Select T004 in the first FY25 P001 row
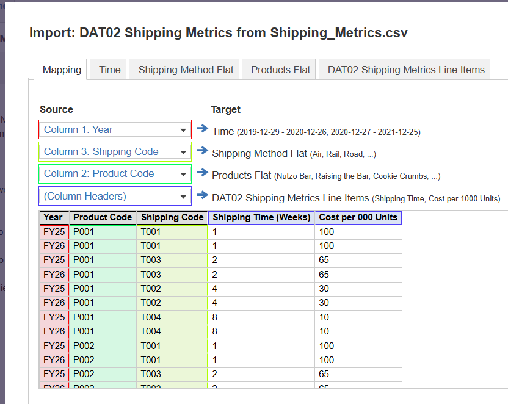The width and height of the screenshot is (508, 404). tap(172, 317)
